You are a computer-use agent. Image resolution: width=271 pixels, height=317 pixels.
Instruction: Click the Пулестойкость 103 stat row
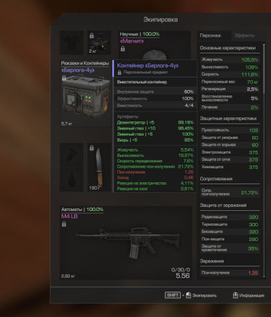click(230, 130)
